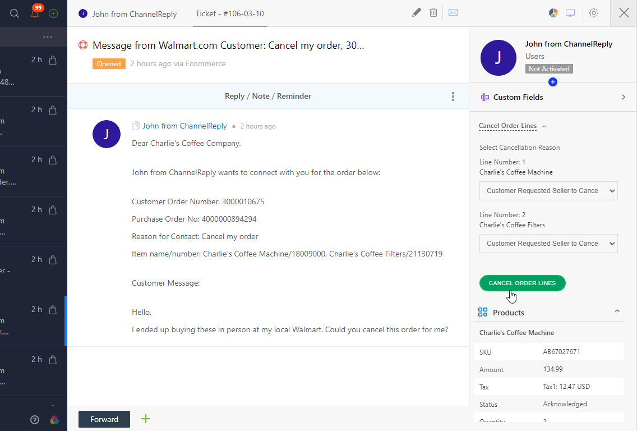637x431 pixels.
Task: Click the Tax value 'Tax1: 12.47 USD'
Action: point(566,387)
